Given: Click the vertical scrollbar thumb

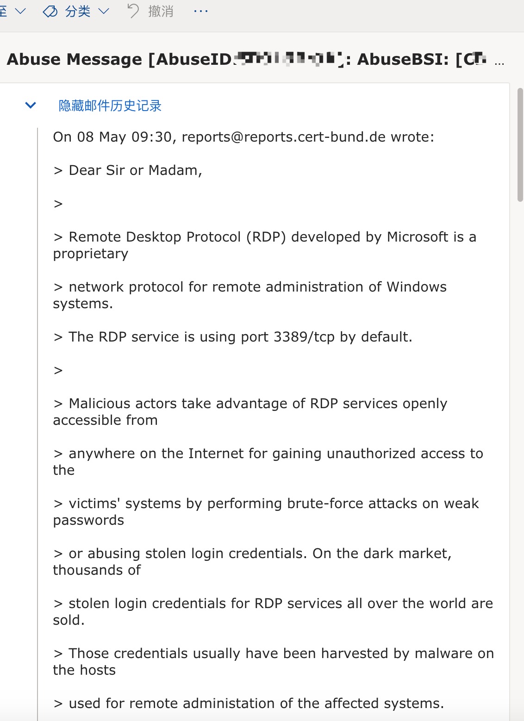Looking at the screenshot, I should click(520, 144).
